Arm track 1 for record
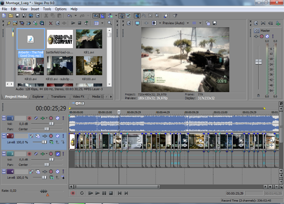This screenshot has height=204, width=284. pyautogui.click(x=29, y=118)
